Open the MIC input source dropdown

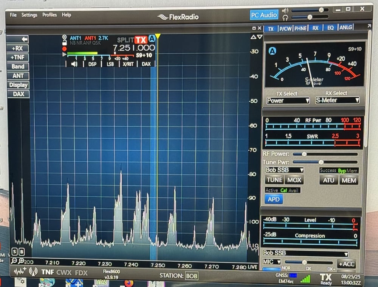coord(272,262)
